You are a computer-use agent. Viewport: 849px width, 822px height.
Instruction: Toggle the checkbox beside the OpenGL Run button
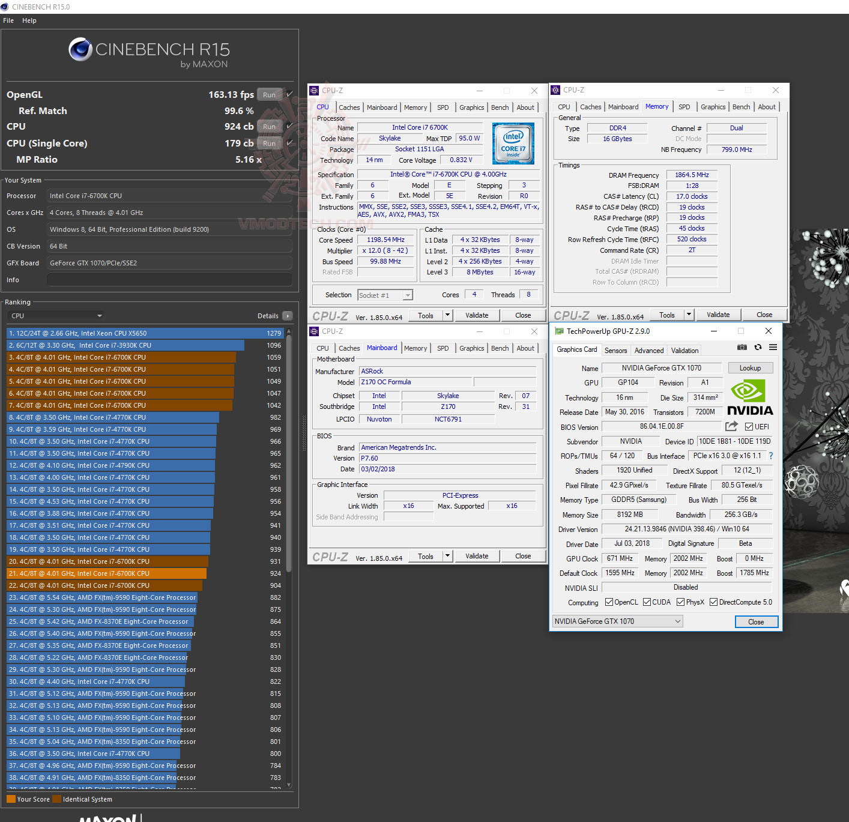pos(289,94)
